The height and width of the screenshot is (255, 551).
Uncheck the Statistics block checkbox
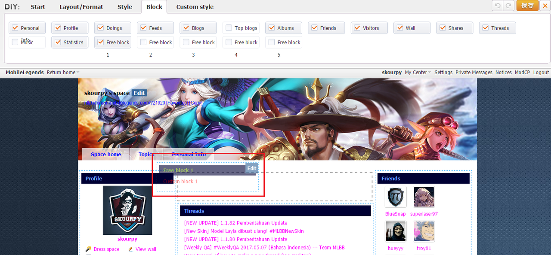(x=58, y=42)
